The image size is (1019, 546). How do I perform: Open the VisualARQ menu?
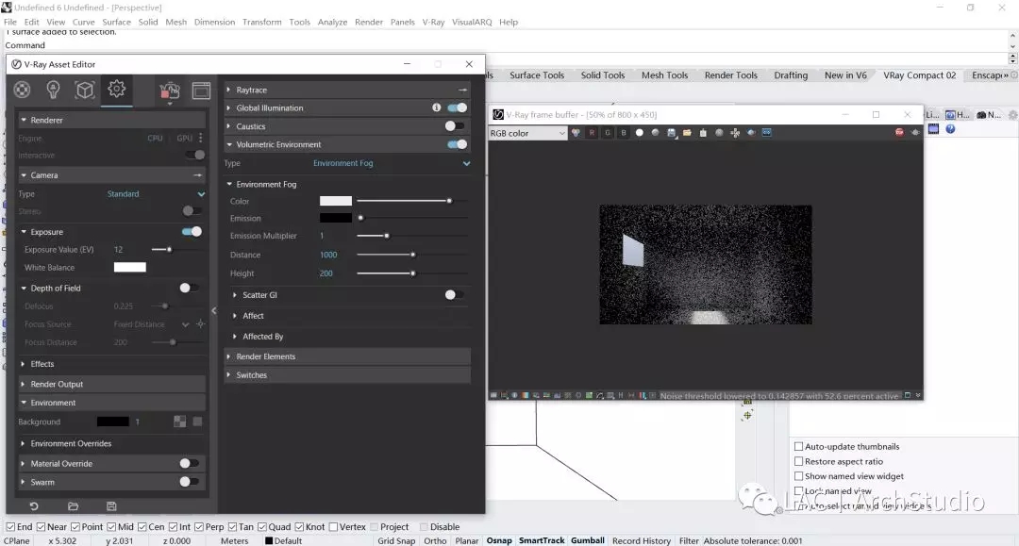[472, 22]
